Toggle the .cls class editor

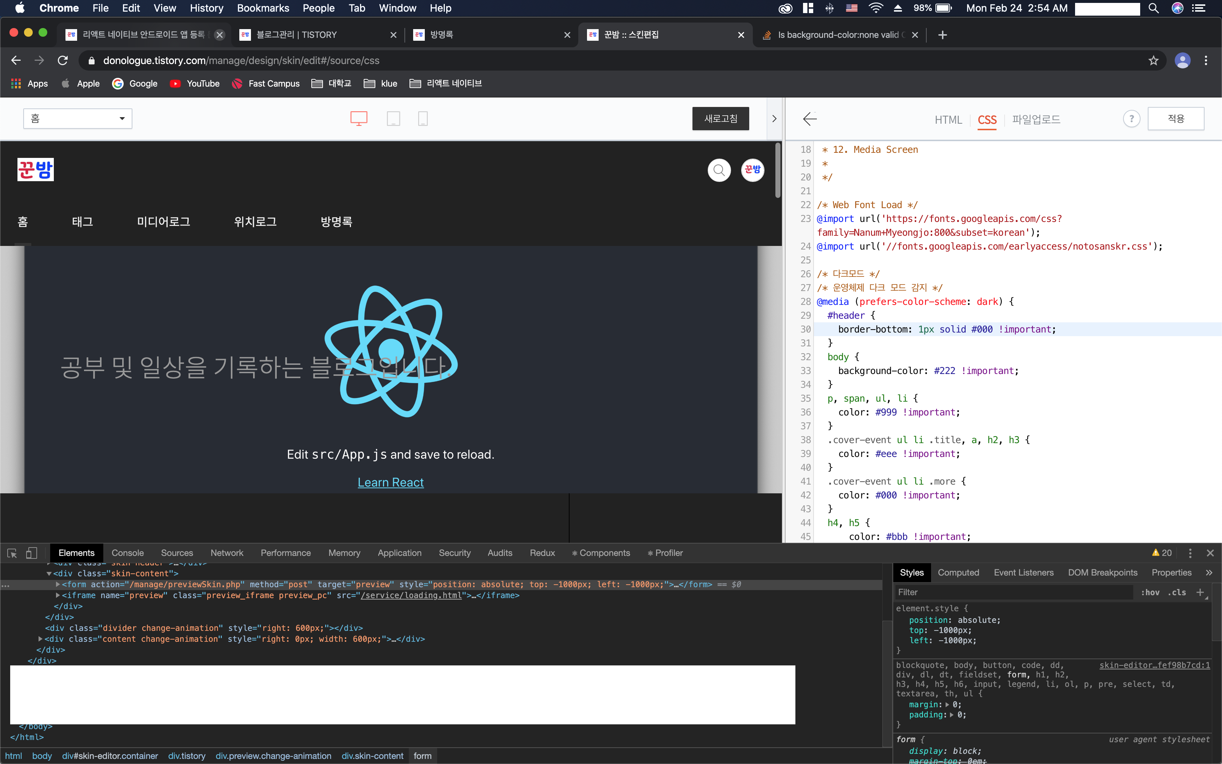1176,592
